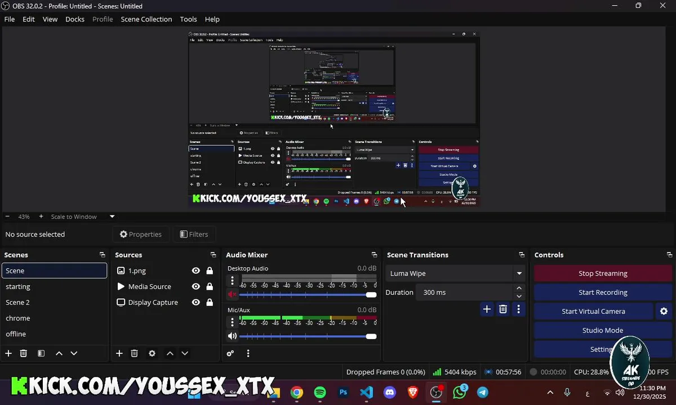The height and width of the screenshot is (405, 676).
Task: Enable Studio Mode button
Action: (x=603, y=330)
